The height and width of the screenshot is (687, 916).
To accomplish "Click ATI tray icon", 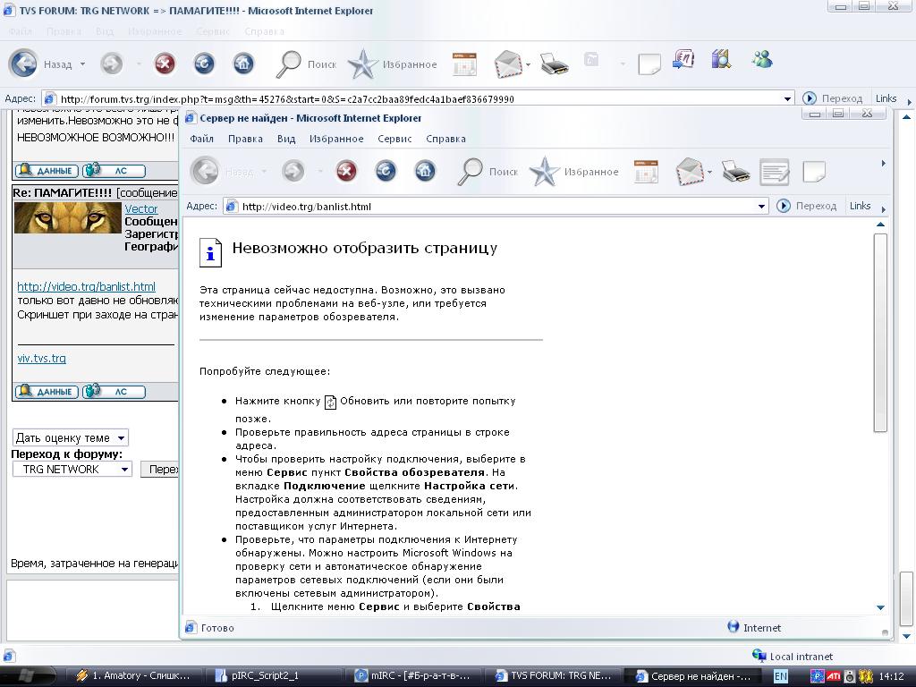I will coord(834,676).
